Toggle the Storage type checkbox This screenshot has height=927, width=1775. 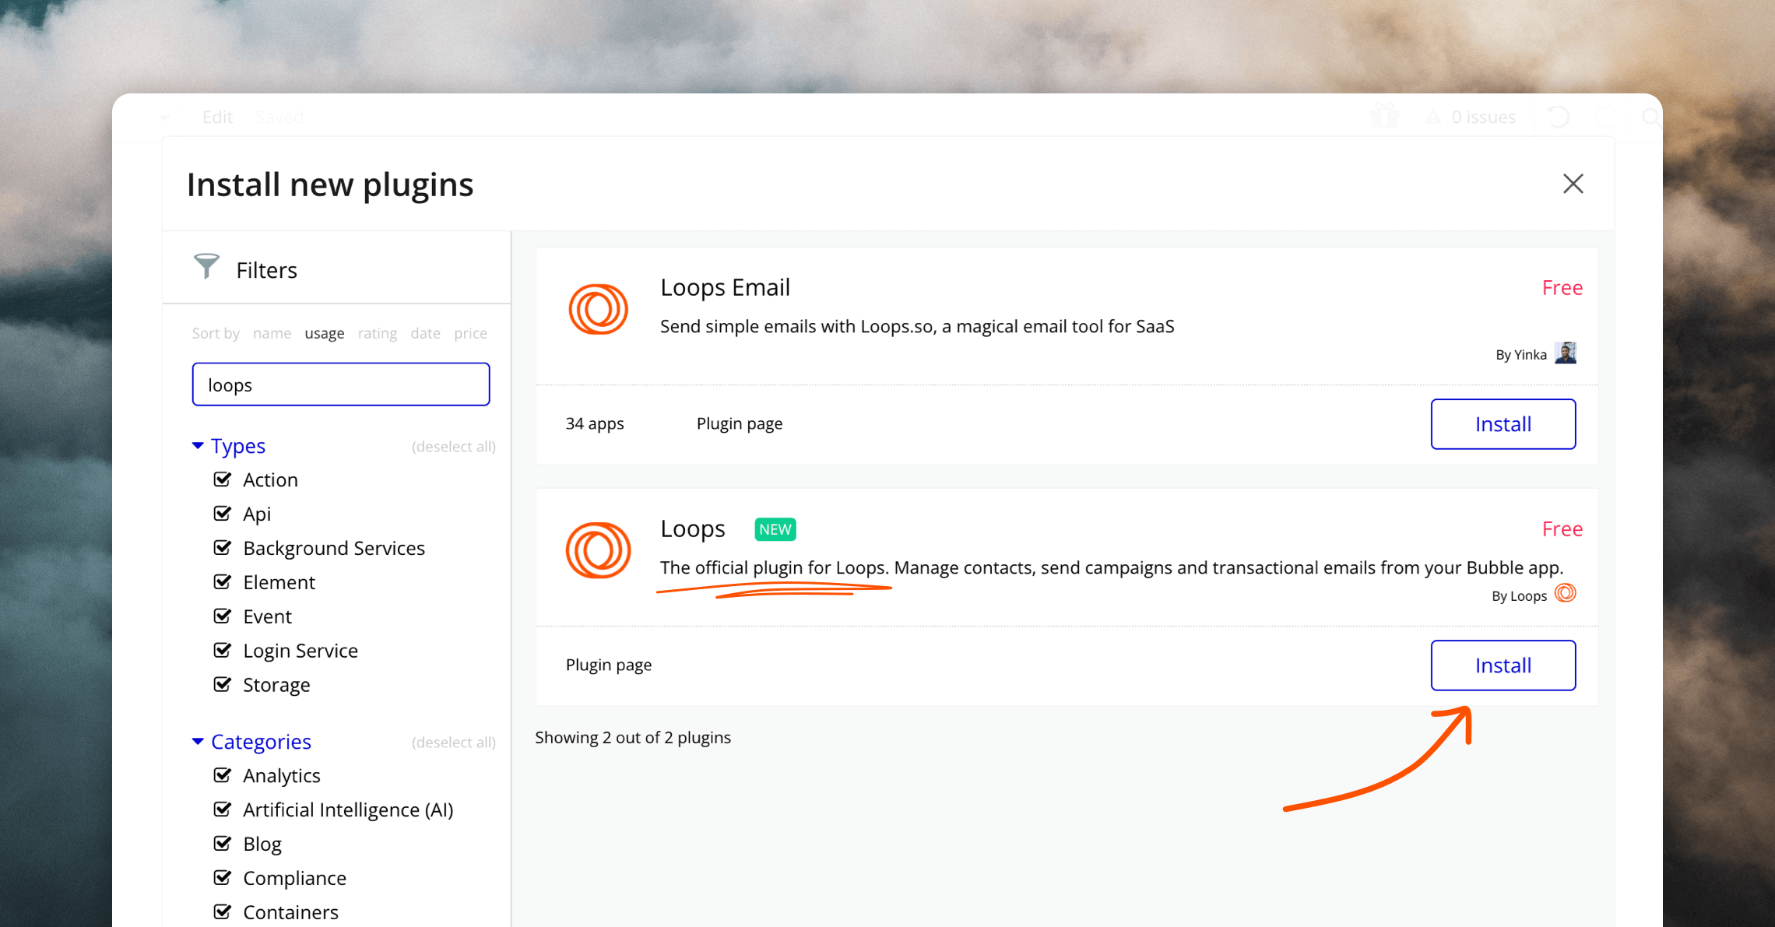point(223,685)
